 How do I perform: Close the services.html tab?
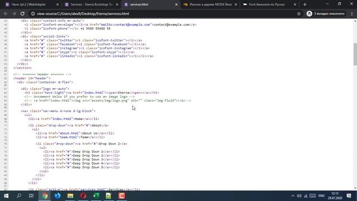176,4
